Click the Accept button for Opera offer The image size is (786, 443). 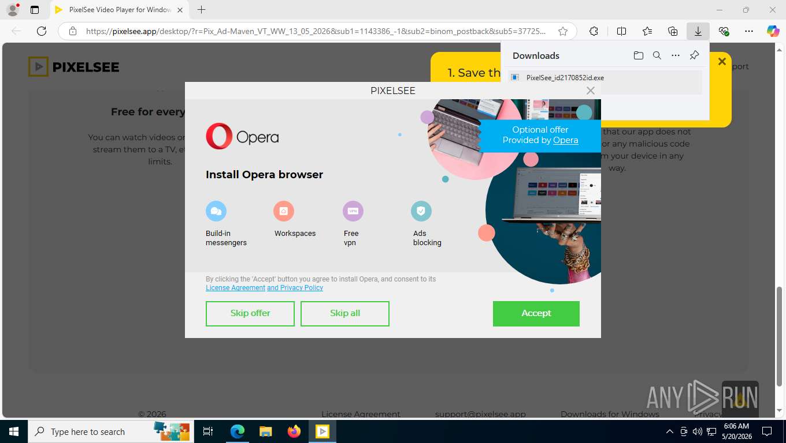pyautogui.click(x=536, y=313)
